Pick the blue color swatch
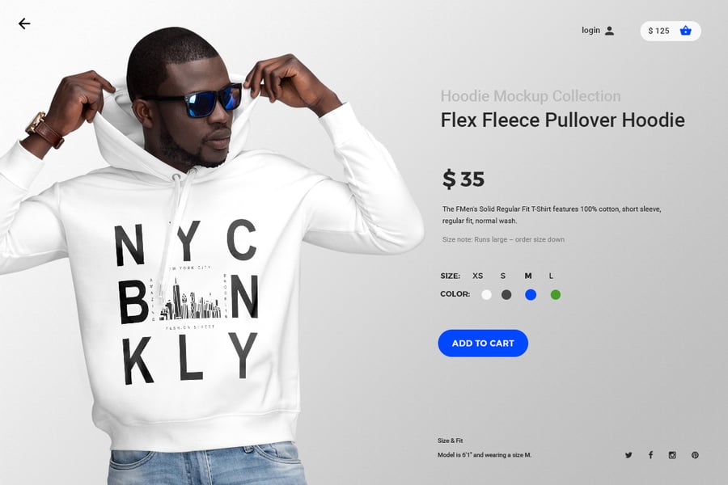Image resolution: width=728 pixels, height=485 pixels. point(531,295)
